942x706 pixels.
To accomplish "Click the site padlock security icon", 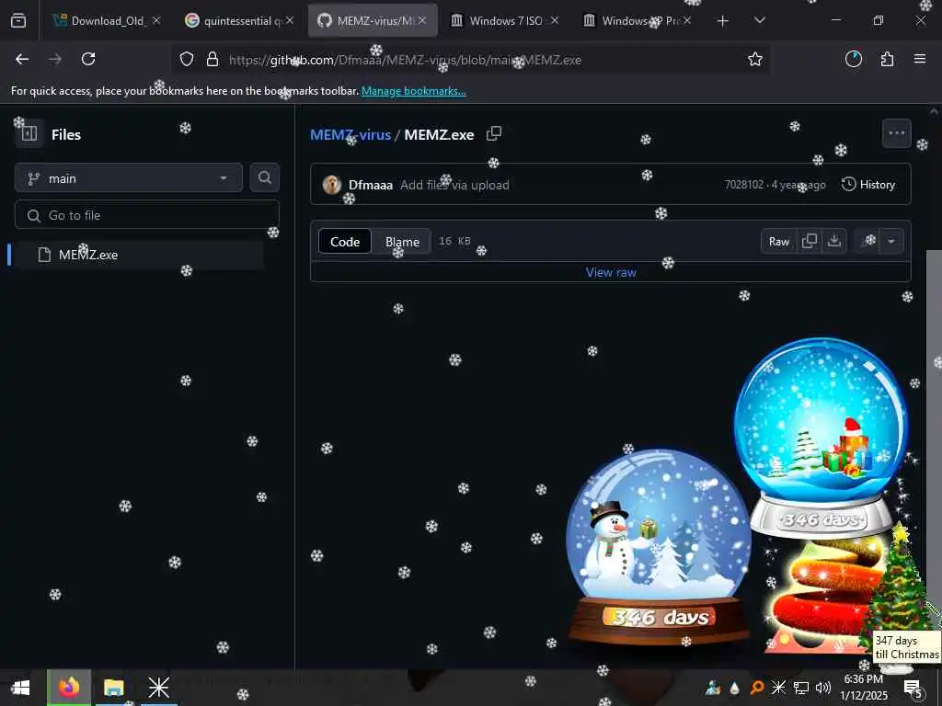I will [x=213, y=60].
